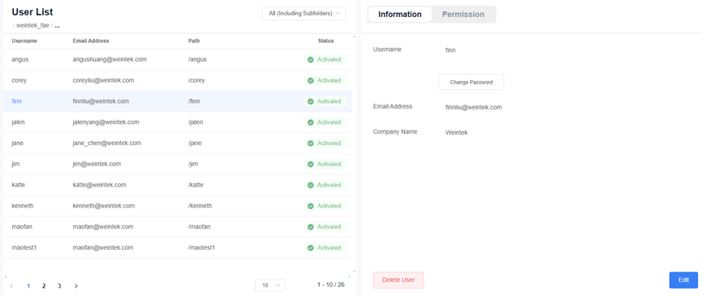Go to next page using right chevron
Viewport: 702px width, 295px height.
76,286
